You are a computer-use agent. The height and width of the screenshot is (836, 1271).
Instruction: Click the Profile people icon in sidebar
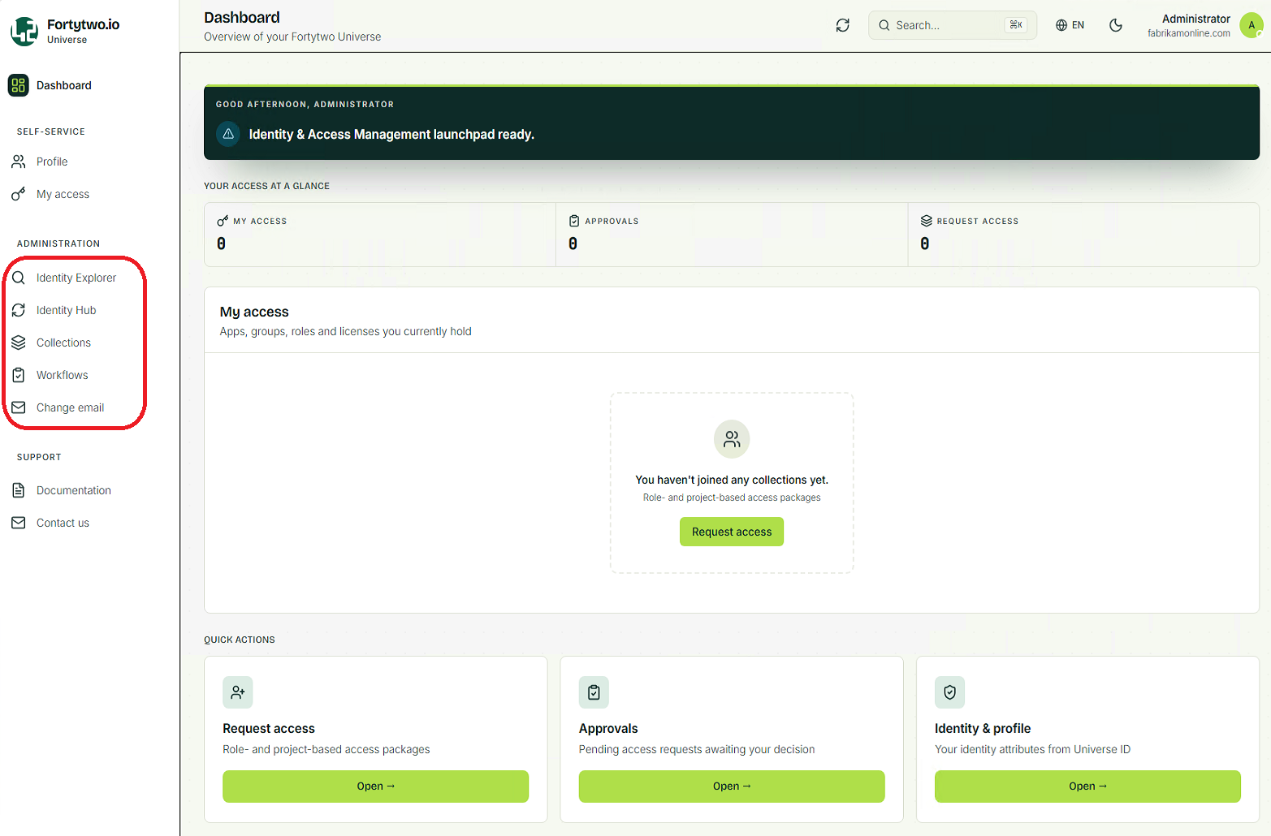tap(19, 162)
